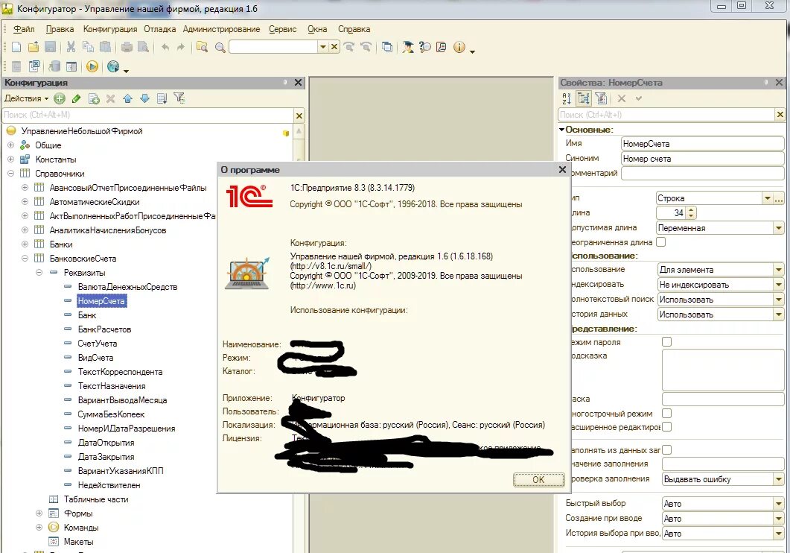Click the copy-add object icon in Конфигурация
The height and width of the screenshot is (553, 790).
[x=94, y=99]
